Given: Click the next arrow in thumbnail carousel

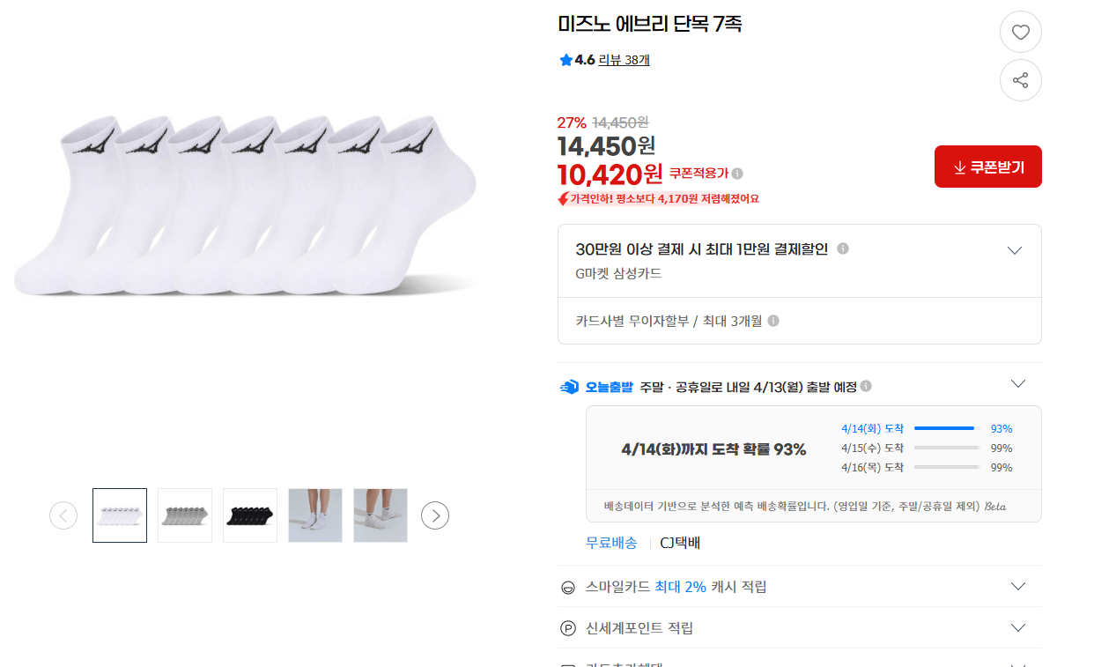Looking at the screenshot, I should click(434, 515).
